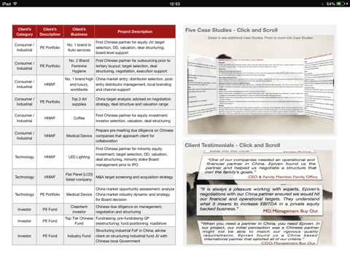Tap the Wi-Fi status icon

15,4
